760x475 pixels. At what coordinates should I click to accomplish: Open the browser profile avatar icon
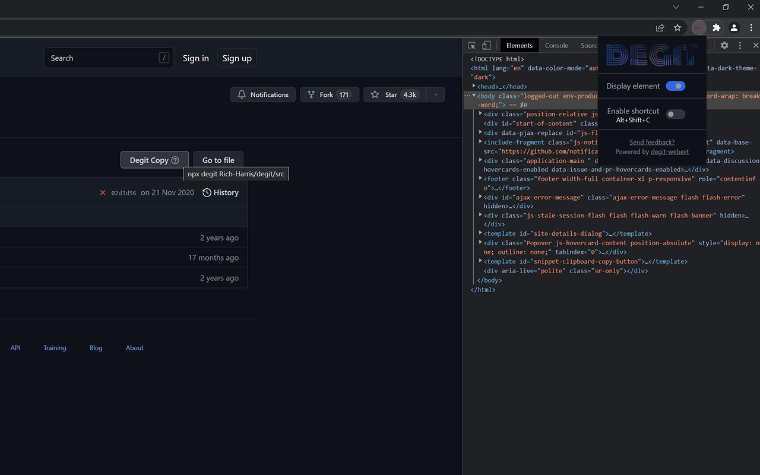tap(734, 27)
